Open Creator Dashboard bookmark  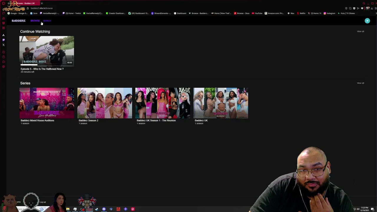[x=115, y=13]
